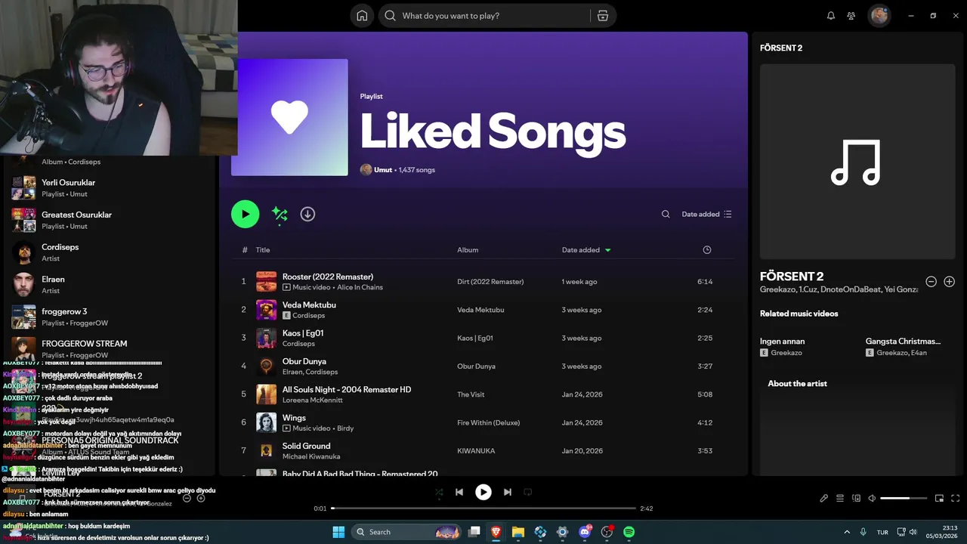
Task: Open Elraen artist in library
Action: 110,284
